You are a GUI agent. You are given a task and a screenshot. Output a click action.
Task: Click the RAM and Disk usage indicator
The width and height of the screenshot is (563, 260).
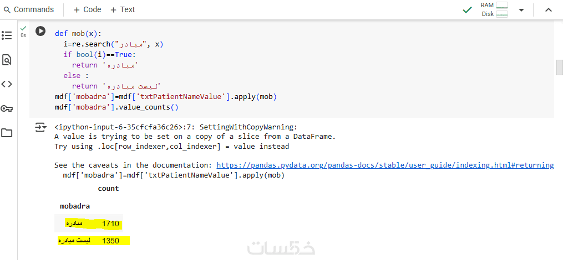[494, 9]
